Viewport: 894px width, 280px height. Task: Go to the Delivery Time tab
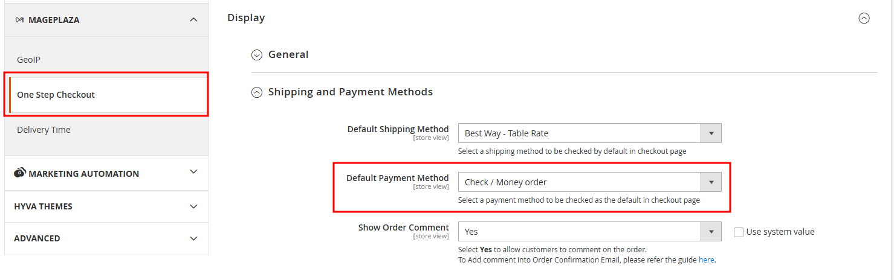click(44, 130)
